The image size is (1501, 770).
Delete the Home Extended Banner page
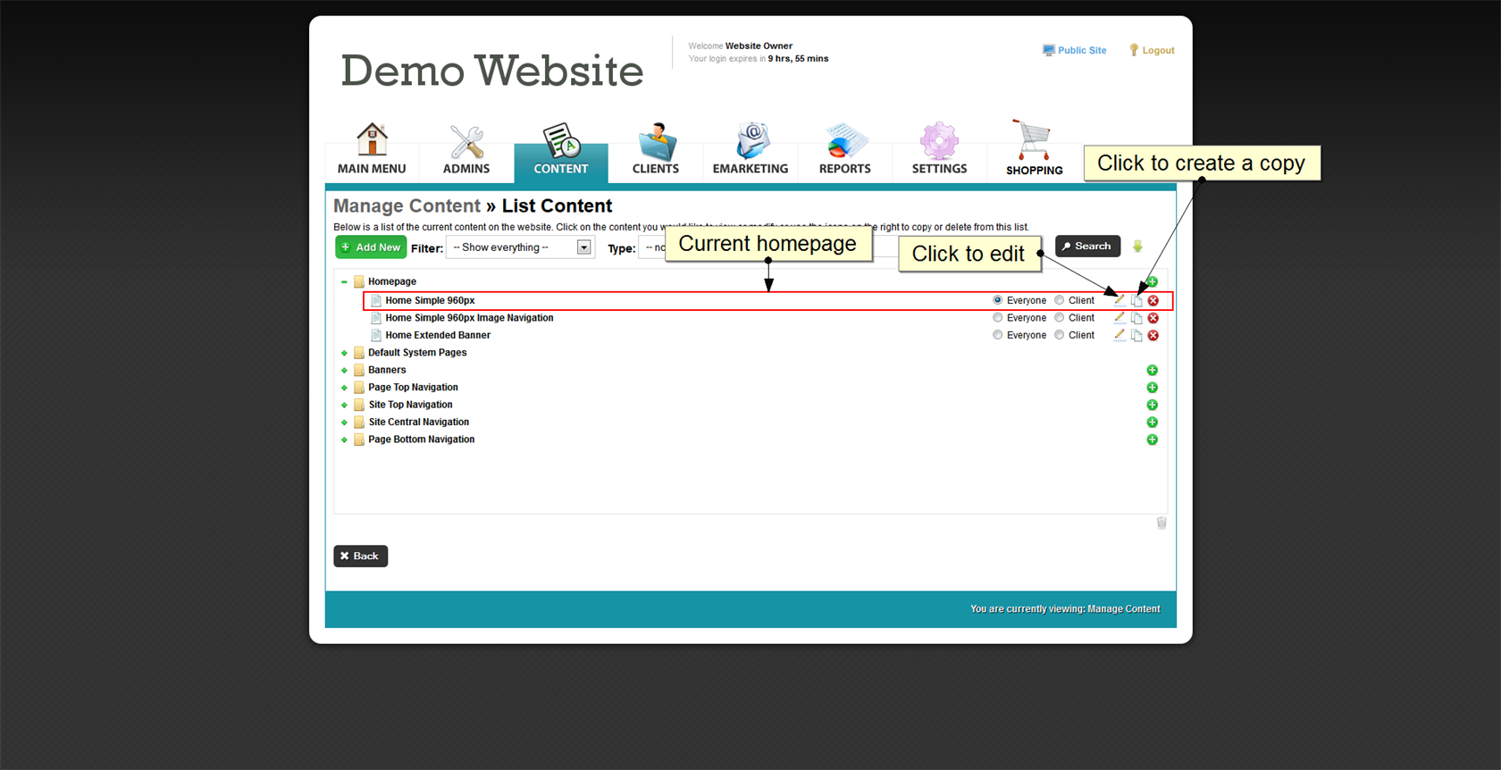[x=1153, y=335]
